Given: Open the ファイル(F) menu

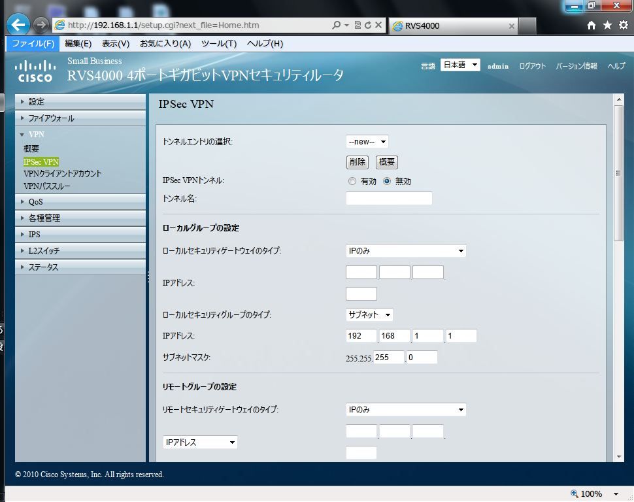Looking at the screenshot, I should click(33, 44).
